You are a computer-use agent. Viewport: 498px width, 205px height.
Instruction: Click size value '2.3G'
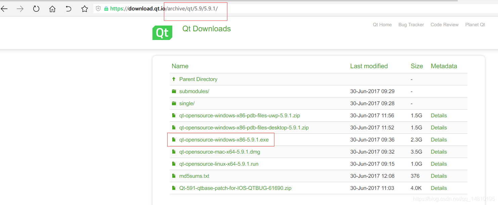[x=416, y=140]
